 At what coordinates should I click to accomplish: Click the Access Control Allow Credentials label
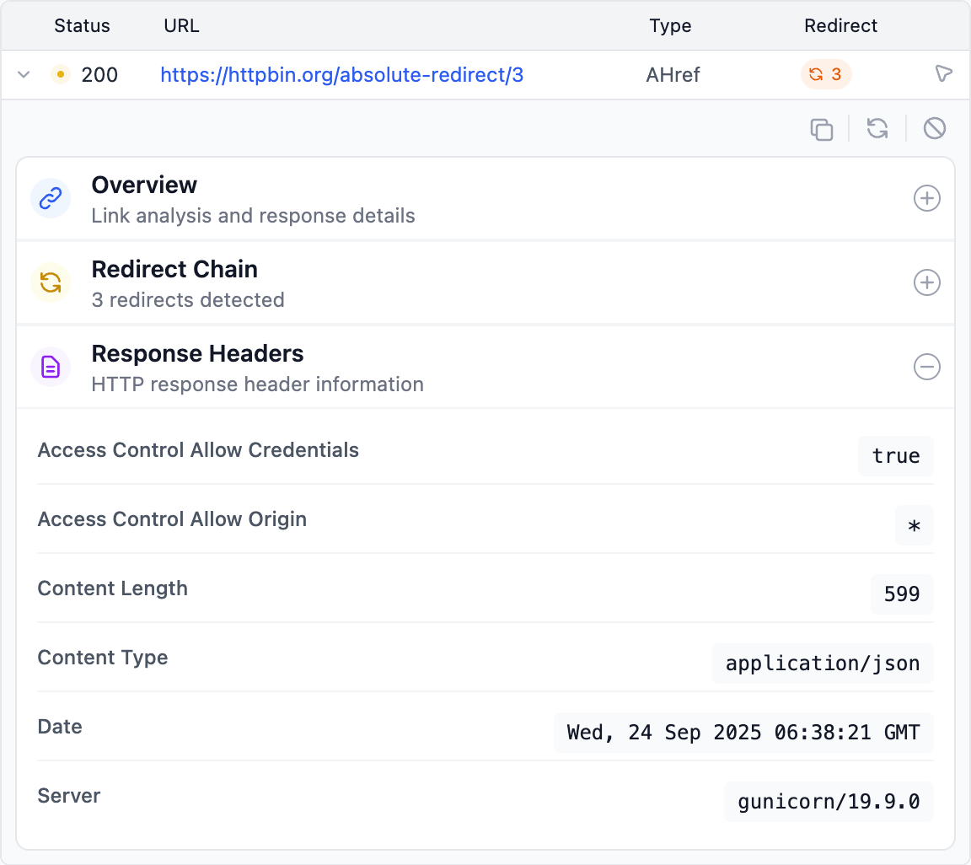pos(198,450)
